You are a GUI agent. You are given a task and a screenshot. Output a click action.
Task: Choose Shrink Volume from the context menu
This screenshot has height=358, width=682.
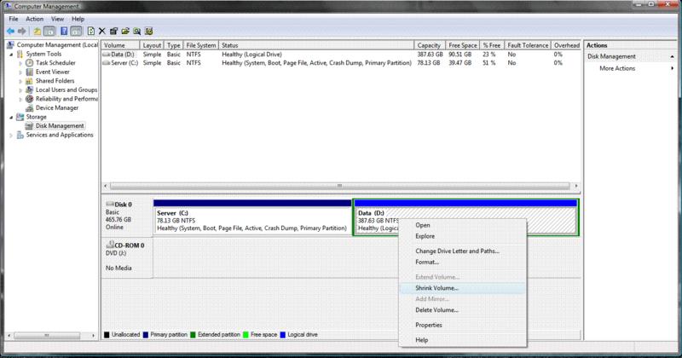point(436,288)
